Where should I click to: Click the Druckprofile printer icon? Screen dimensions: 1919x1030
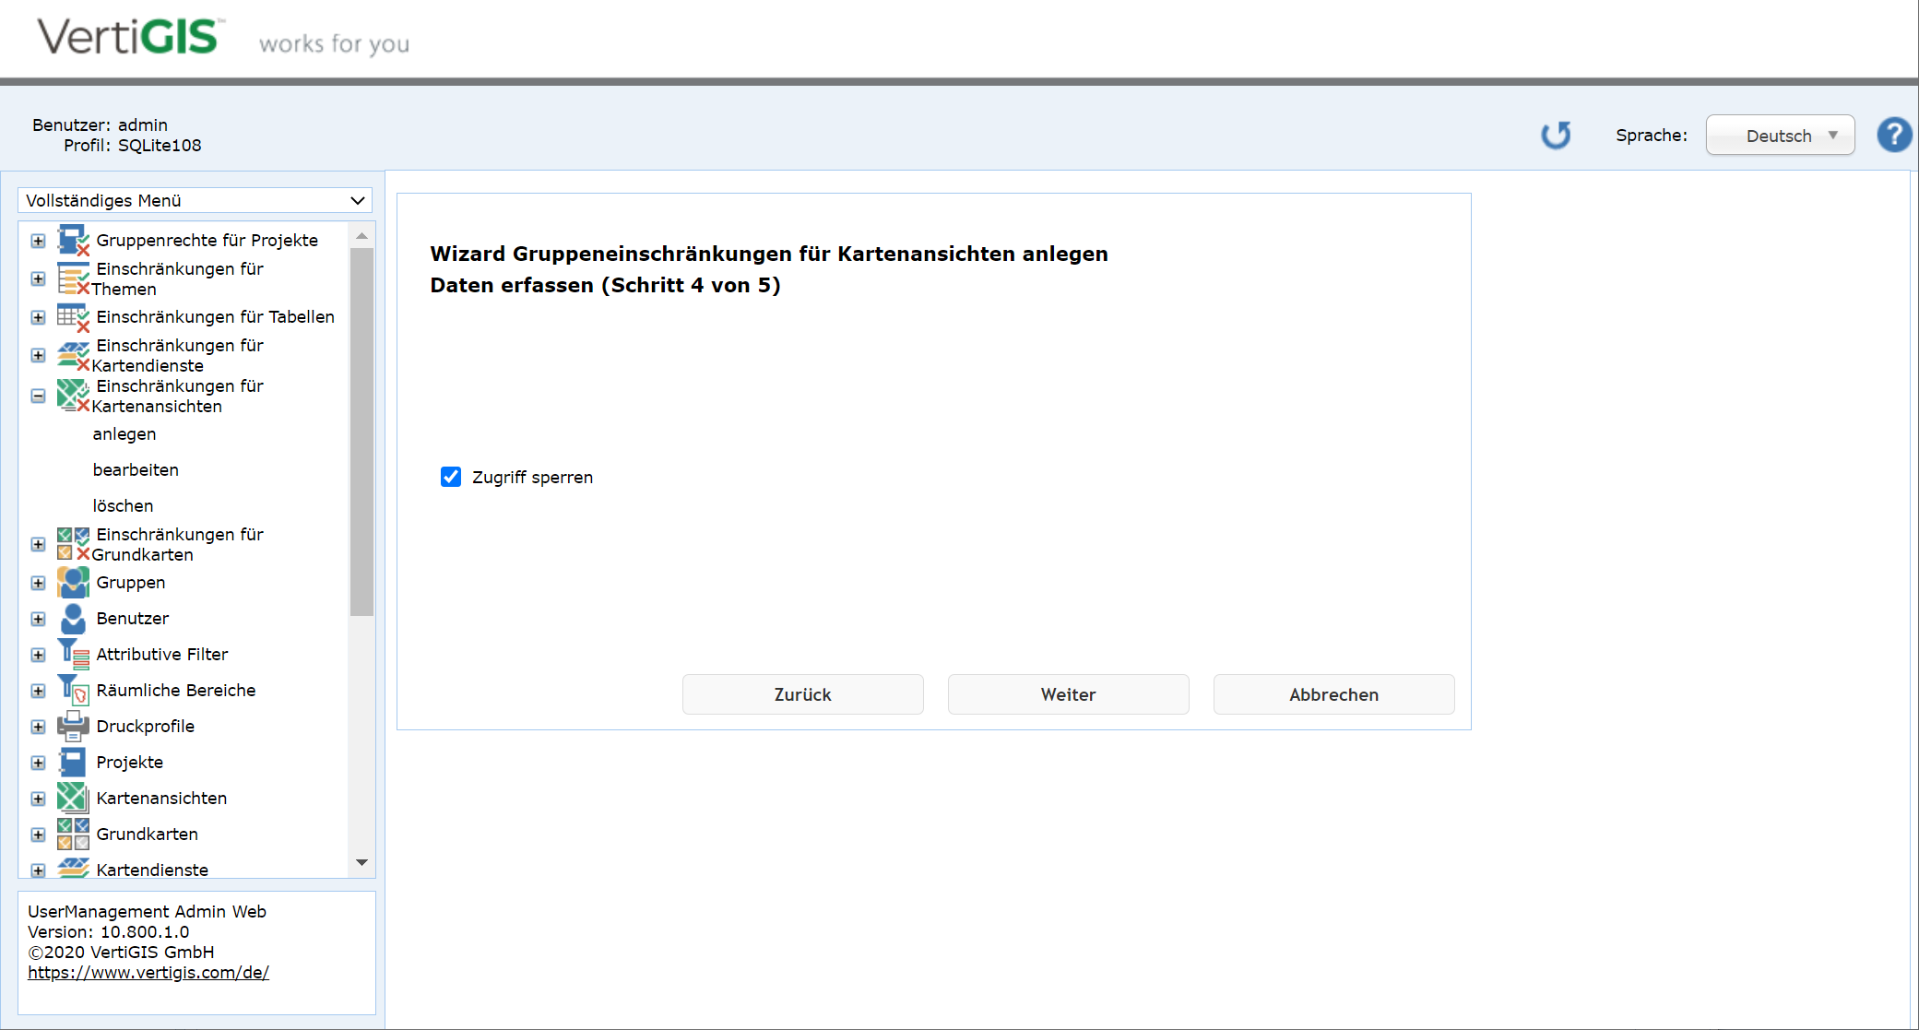73,727
